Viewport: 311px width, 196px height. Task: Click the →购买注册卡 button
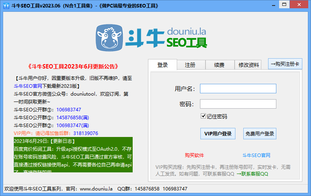pyautogui.click(x=285, y=64)
